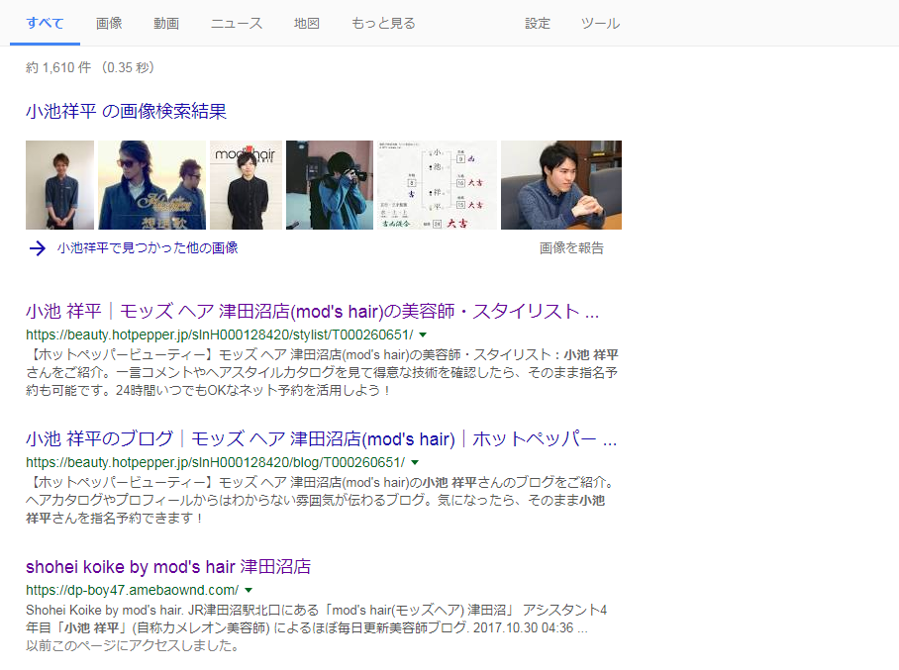Click the blue arrow icon for more images
The width and height of the screenshot is (899, 670).
coord(38,248)
